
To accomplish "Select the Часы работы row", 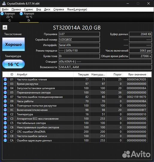I will pos(75,101).
